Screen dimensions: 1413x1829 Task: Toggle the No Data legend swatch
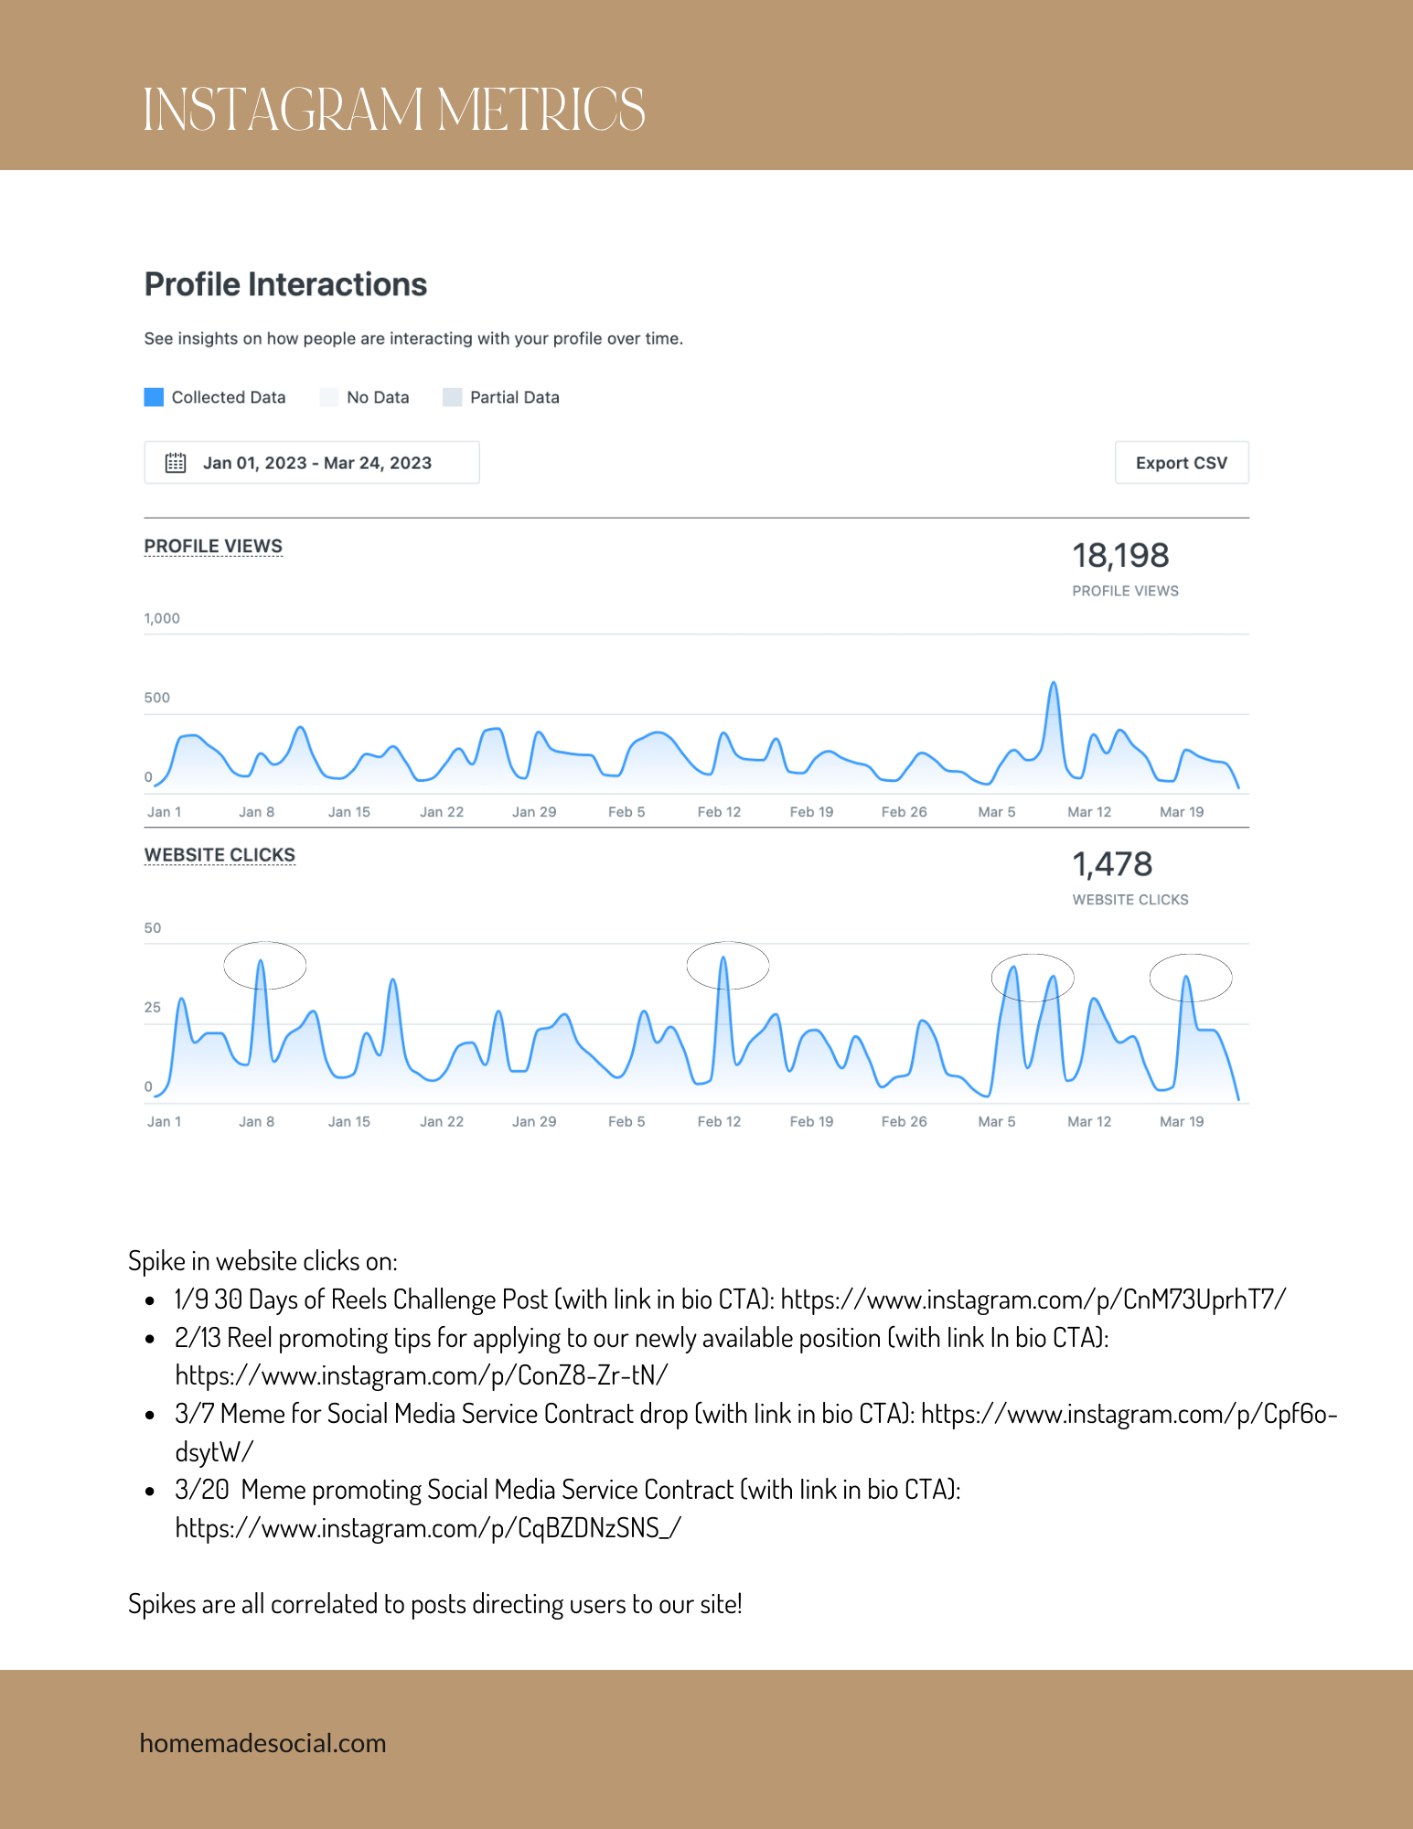point(329,397)
